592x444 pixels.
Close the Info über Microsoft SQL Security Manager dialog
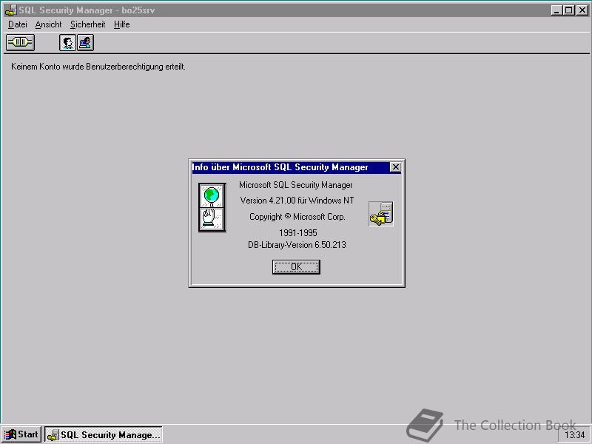[395, 167]
